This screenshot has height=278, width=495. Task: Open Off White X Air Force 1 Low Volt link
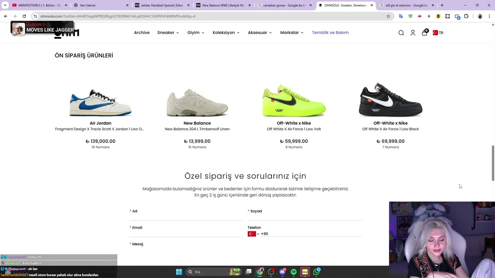pyautogui.click(x=294, y=129)
